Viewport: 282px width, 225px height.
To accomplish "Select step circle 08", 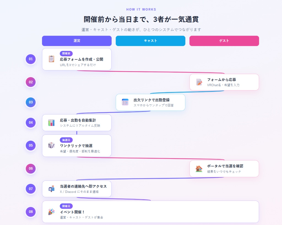I will 31,212.
